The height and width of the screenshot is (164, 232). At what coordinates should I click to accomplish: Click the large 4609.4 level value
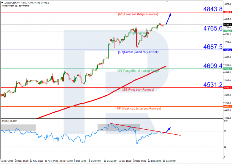click(x=213, y=66)
